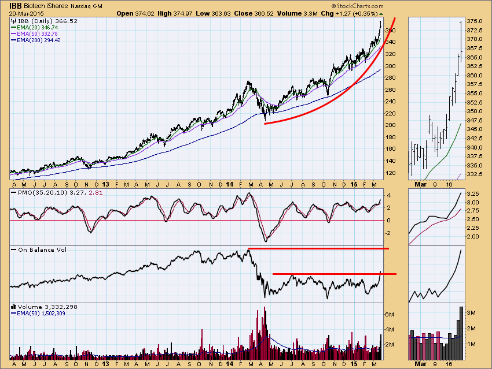
Task: Click the -2 label on the PMO axis
Action: coord(388,233)
